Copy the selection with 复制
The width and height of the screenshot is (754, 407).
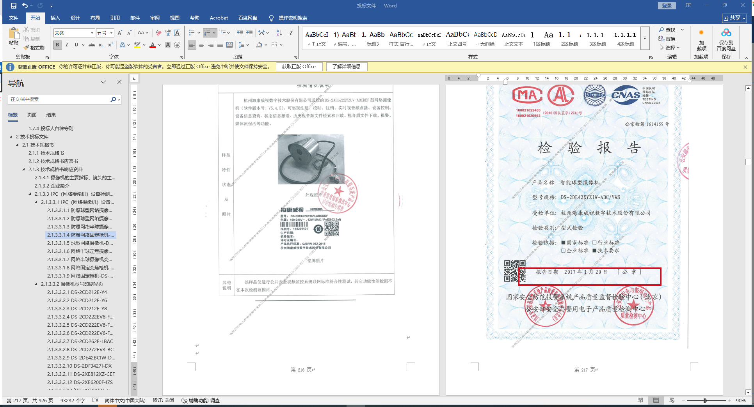tap(32, 39)
